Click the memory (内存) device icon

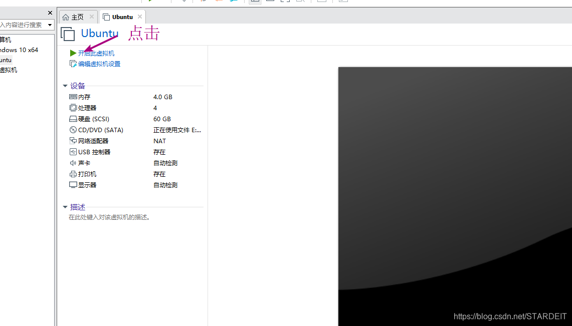[73, 97]
